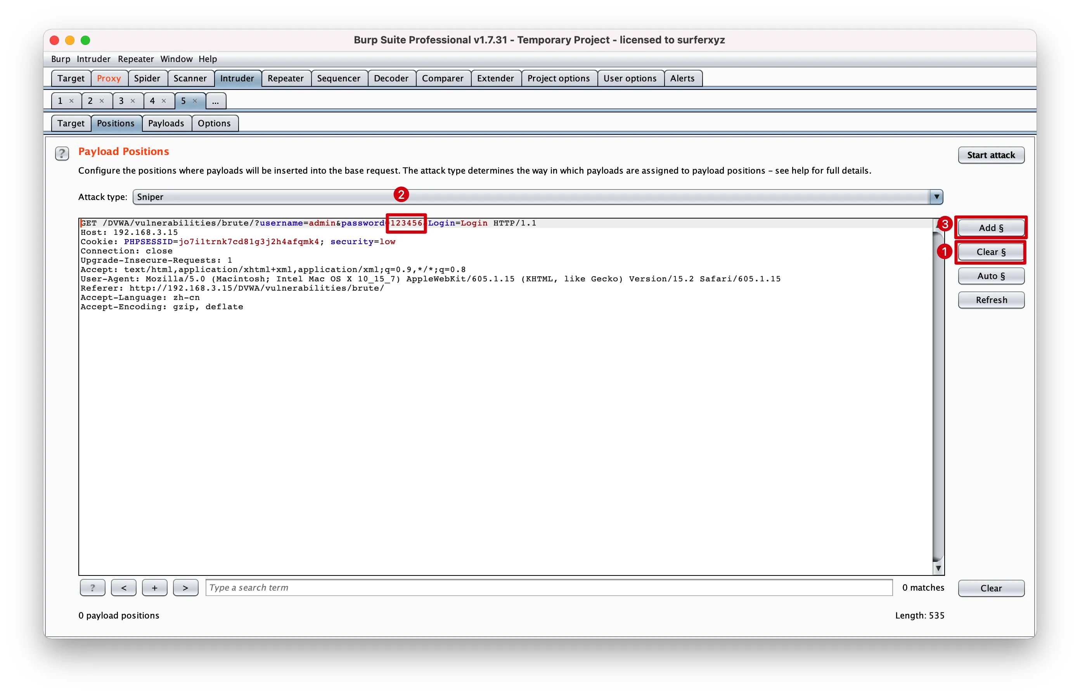Open the Project options tab
The height and width of the screenshot is (696, 1080).
pyautogui.click(x=559, y=79)
